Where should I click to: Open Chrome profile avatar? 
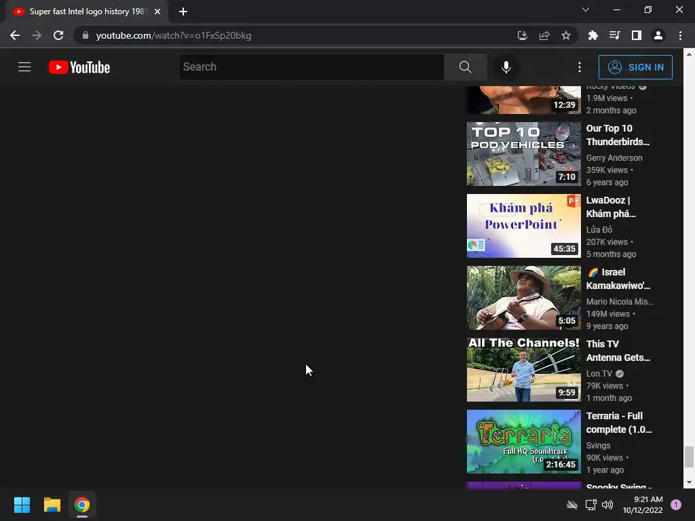(658, 35)
